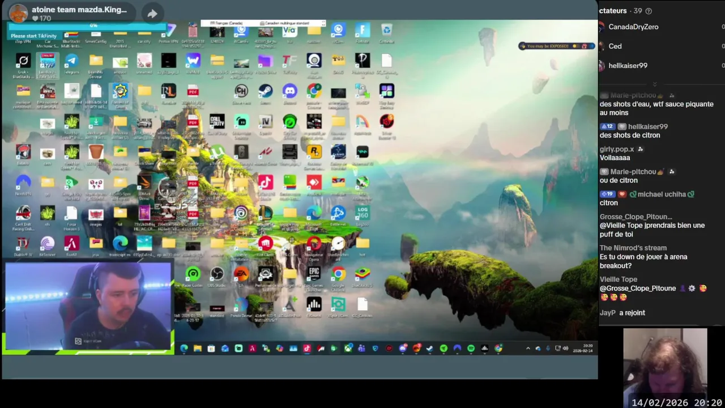
Task: Launch Razer Cortex from desktop
Action: 193,274
